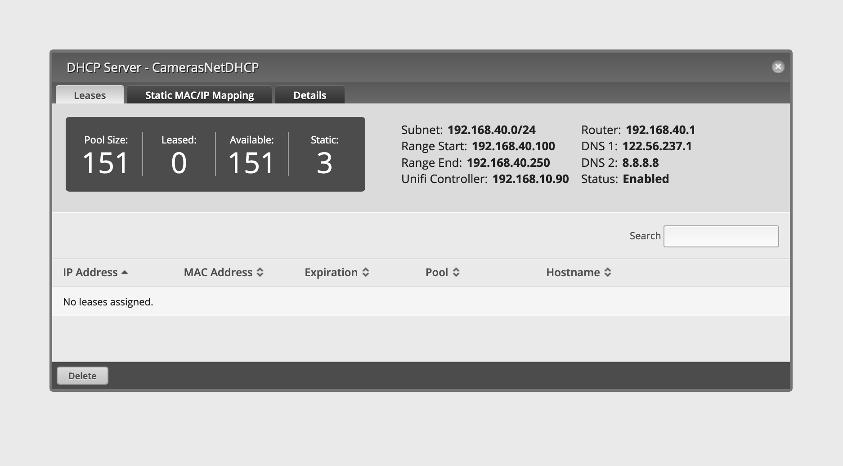Select the Subnet value 192.168.40.0/24
843x466 pixels.
click(x=492, y=130)
